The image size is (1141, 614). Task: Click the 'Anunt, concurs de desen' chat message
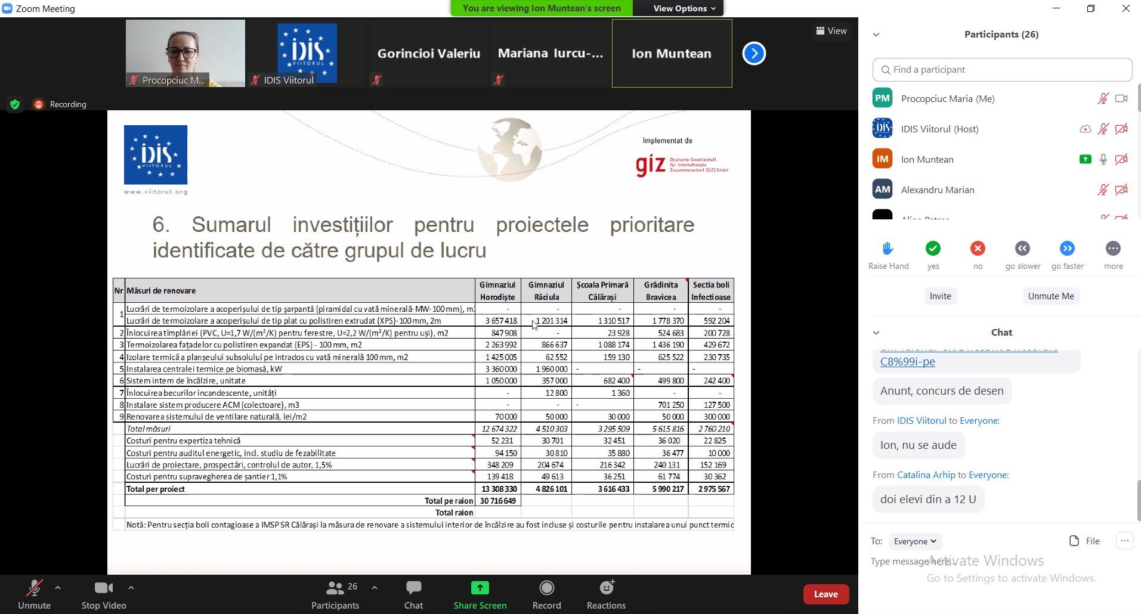942,391
